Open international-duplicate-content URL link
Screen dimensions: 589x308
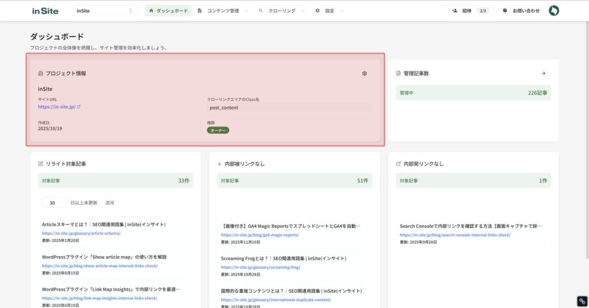[276, 300]
